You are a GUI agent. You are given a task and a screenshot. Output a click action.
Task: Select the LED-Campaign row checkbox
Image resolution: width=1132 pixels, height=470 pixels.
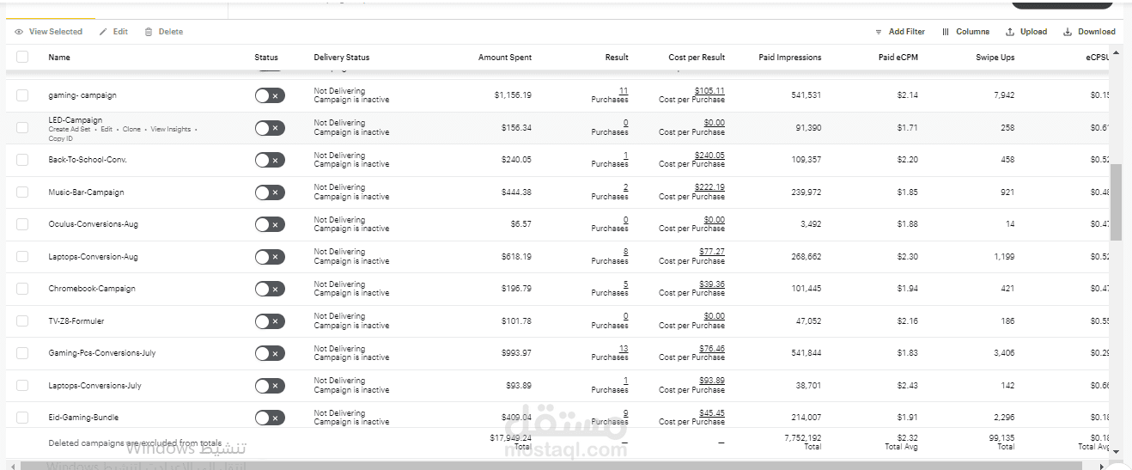tap(22, 128)
